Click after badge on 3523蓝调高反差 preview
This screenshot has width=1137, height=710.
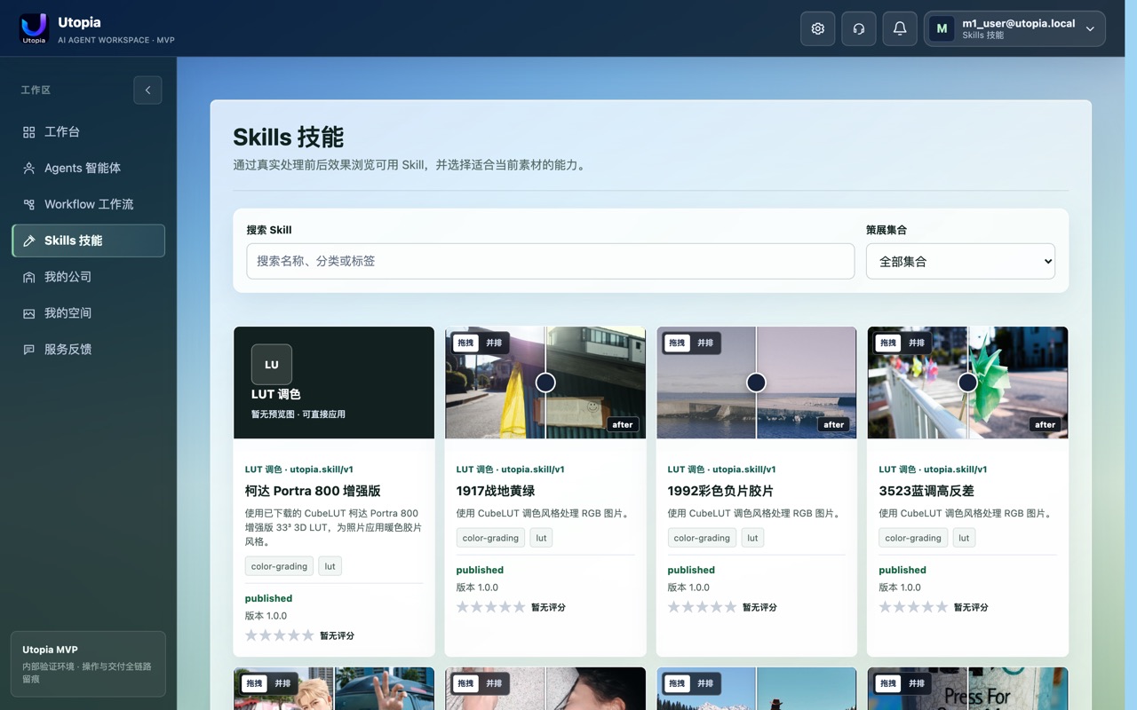[1046, 424]
